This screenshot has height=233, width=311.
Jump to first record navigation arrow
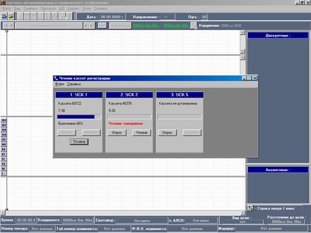point(6,26)
